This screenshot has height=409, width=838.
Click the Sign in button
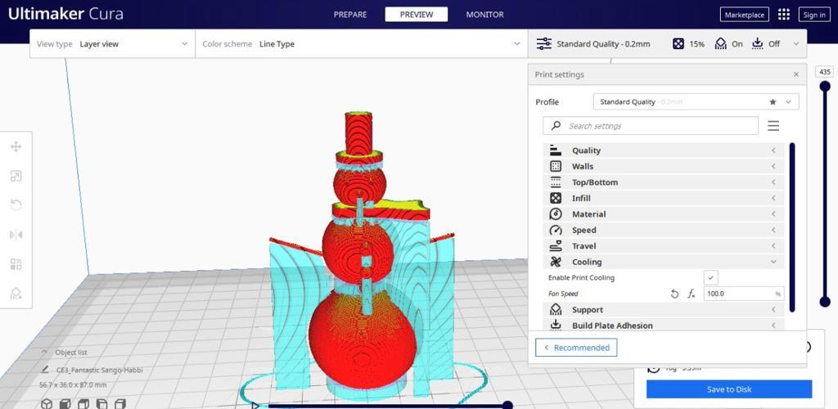[814, 15]
